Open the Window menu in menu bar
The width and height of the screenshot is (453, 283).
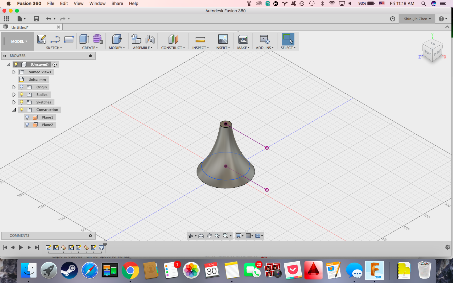[98, 3]
